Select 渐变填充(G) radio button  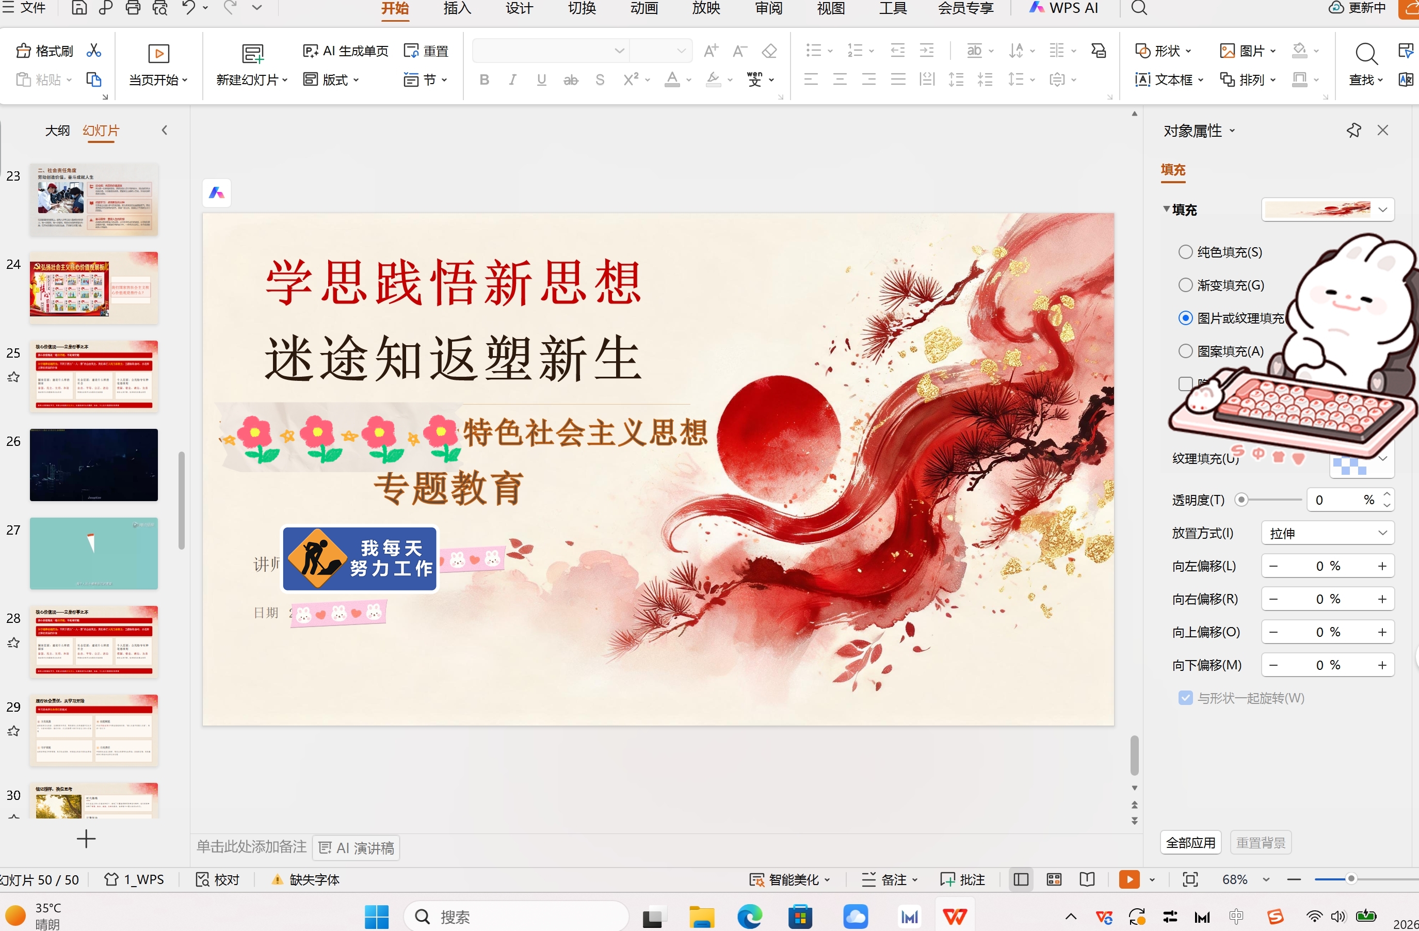pyautogui.click(x=1185, y=285)
